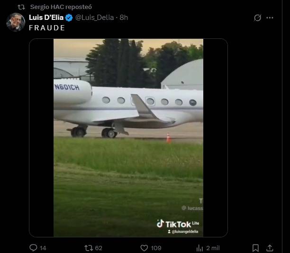
Task: Play the private jet video
Action: 128,137
